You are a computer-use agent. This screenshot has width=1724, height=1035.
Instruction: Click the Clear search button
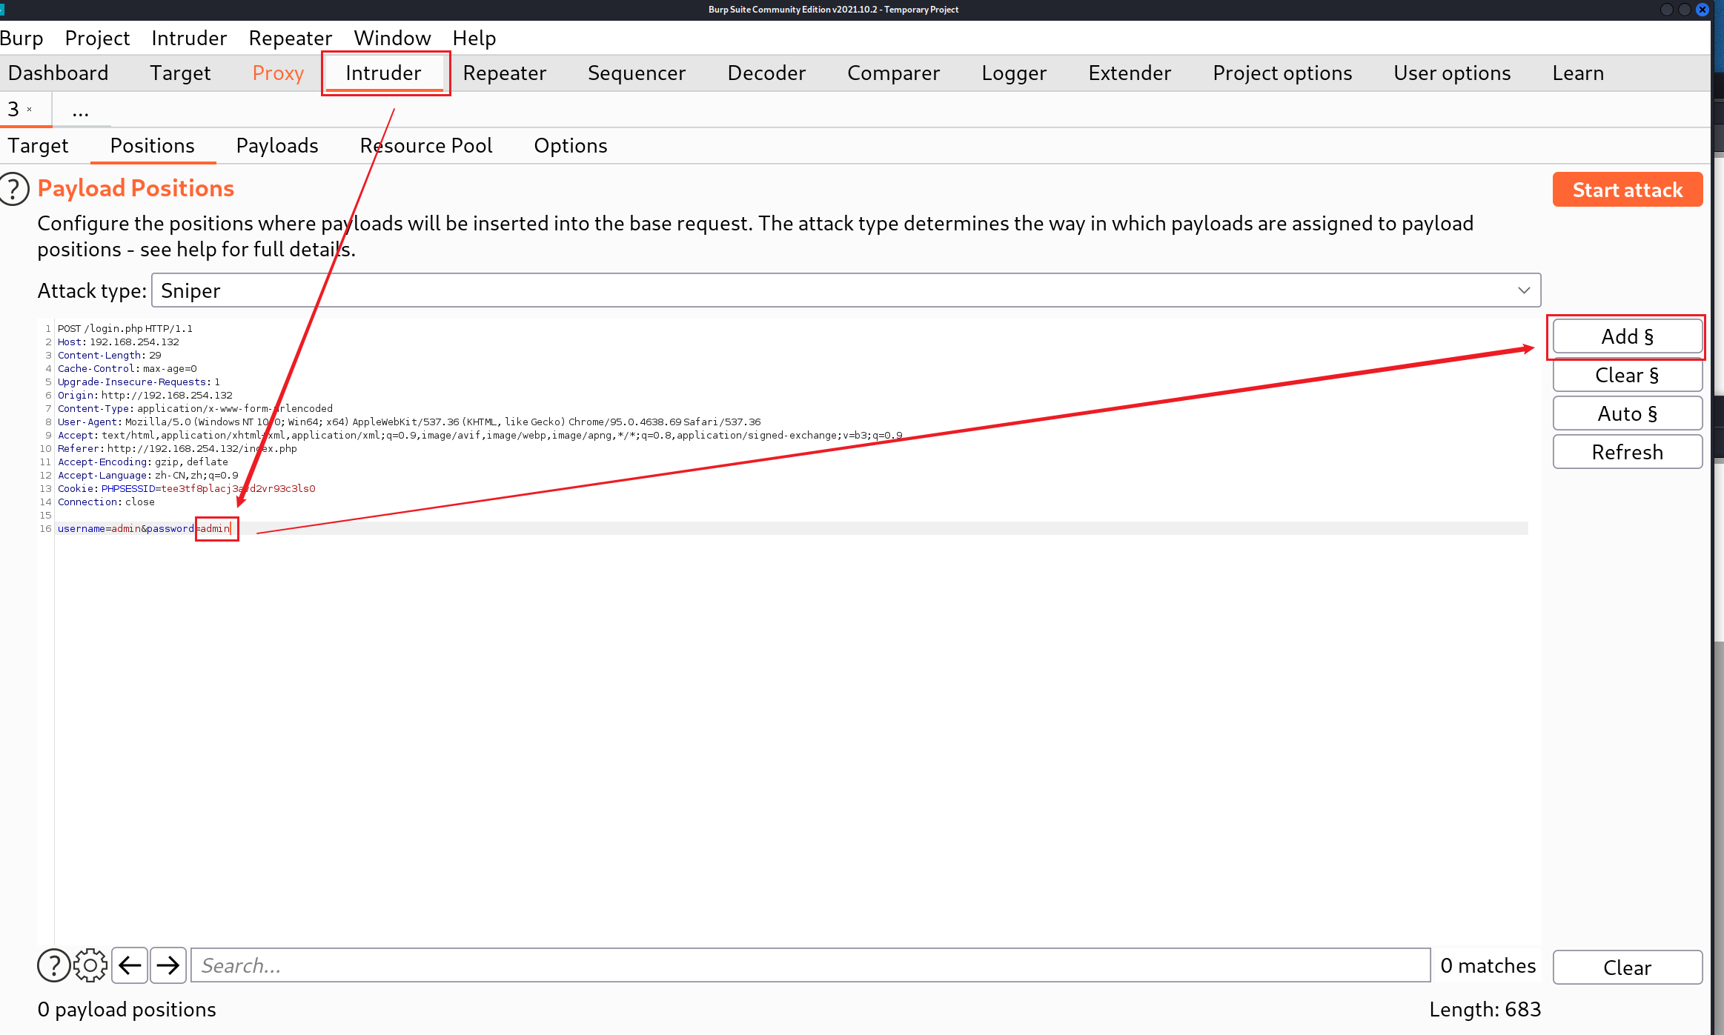click(1628, 967)
